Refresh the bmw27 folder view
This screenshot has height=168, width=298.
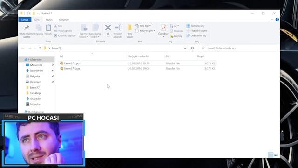click(192, 48)
